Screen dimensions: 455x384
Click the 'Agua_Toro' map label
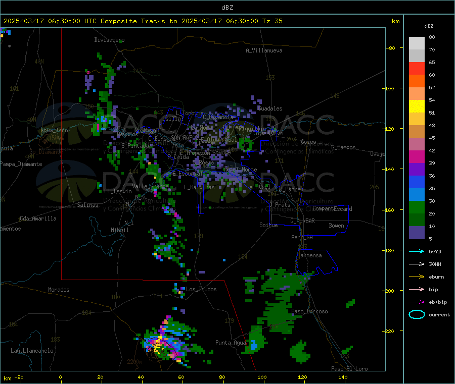pos(54,130)
